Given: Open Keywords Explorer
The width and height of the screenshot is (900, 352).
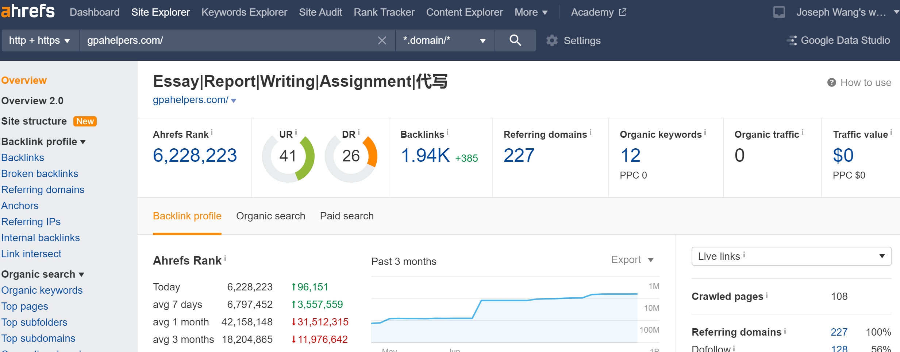Looking at the screenshot, I should coord(244,12).
